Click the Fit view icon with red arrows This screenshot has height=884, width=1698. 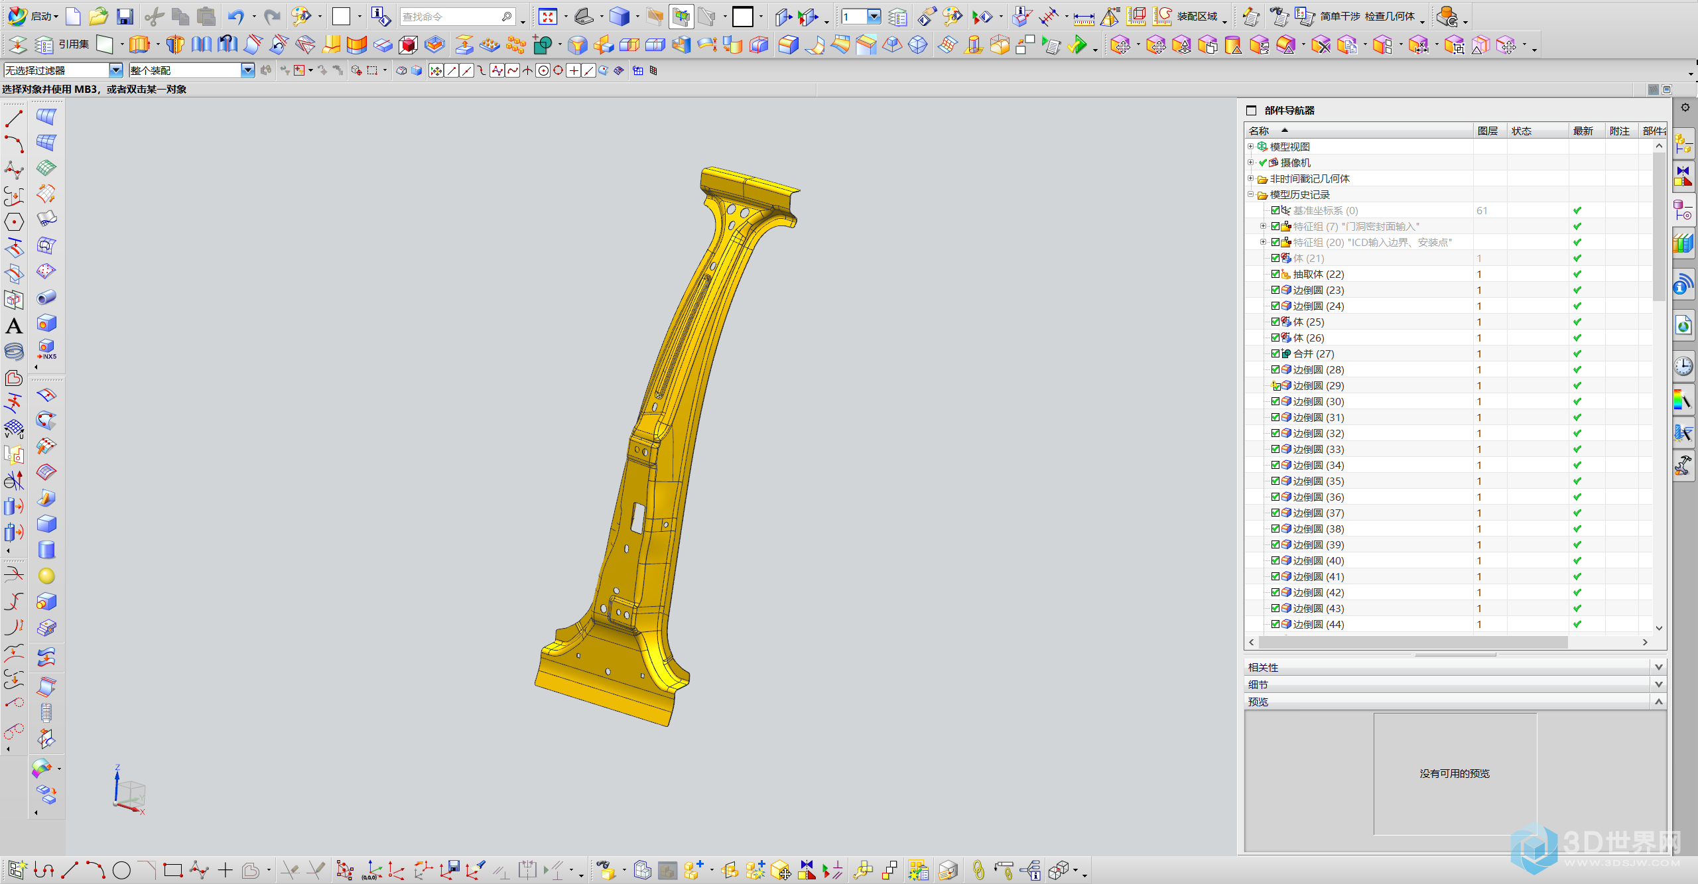tap(548, 16)
